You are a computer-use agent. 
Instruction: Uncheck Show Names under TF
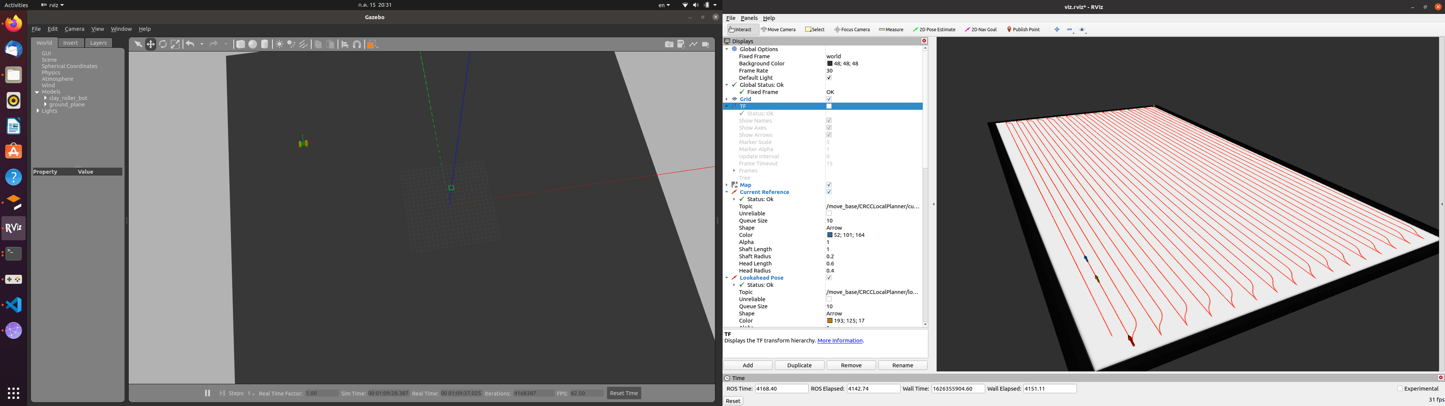coord(829,120)
